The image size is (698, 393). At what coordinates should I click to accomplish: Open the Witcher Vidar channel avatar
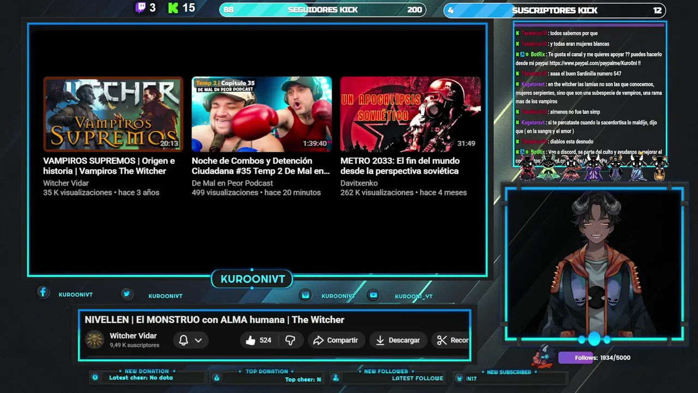[95, 340]
